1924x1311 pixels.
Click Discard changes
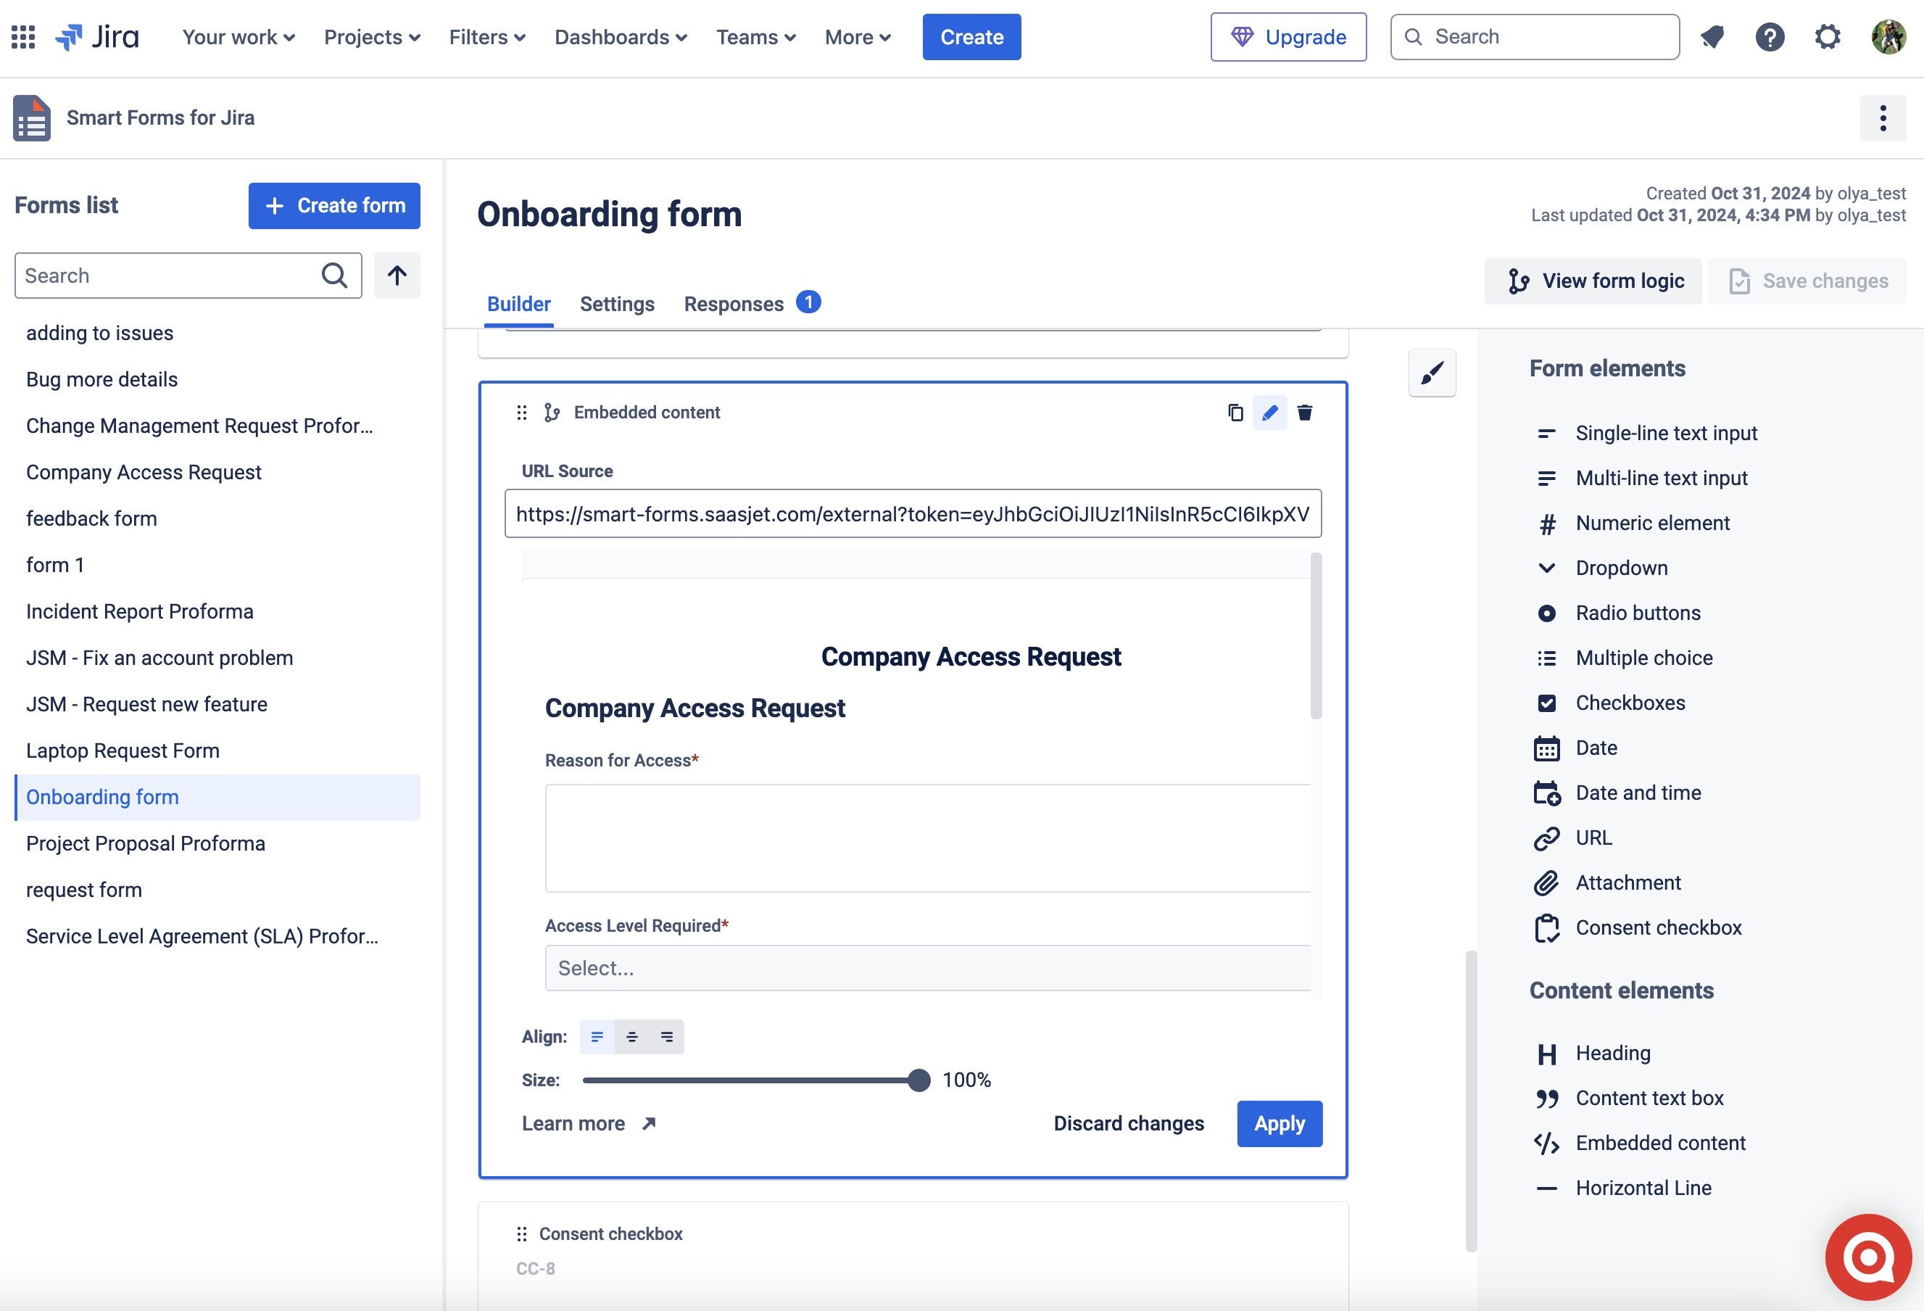[1129, 1124]
